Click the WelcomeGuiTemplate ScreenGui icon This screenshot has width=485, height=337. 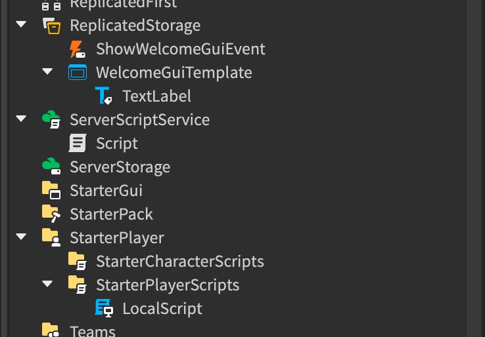tap(78, 73)
